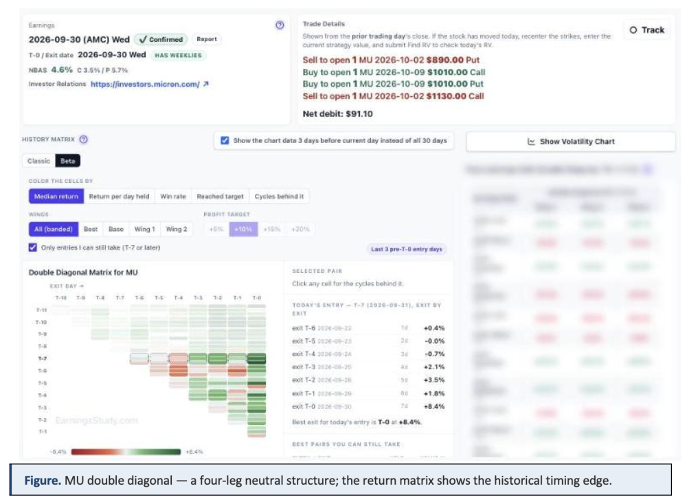
Task: Click the Buy to open $1010.00 Call leg
Action: [394, 72]
